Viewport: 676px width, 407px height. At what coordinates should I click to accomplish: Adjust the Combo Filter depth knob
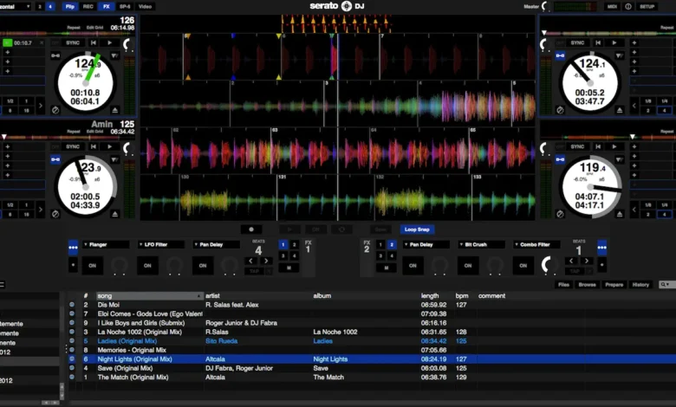549,264
